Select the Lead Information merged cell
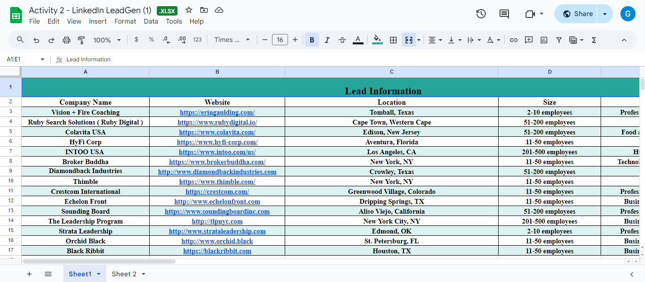The image size is (645, 282). point(331,88)
